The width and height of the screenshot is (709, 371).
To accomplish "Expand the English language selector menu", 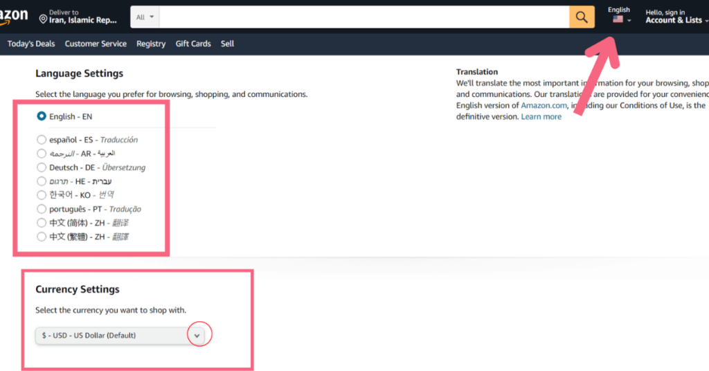I will tap(619, 15).
